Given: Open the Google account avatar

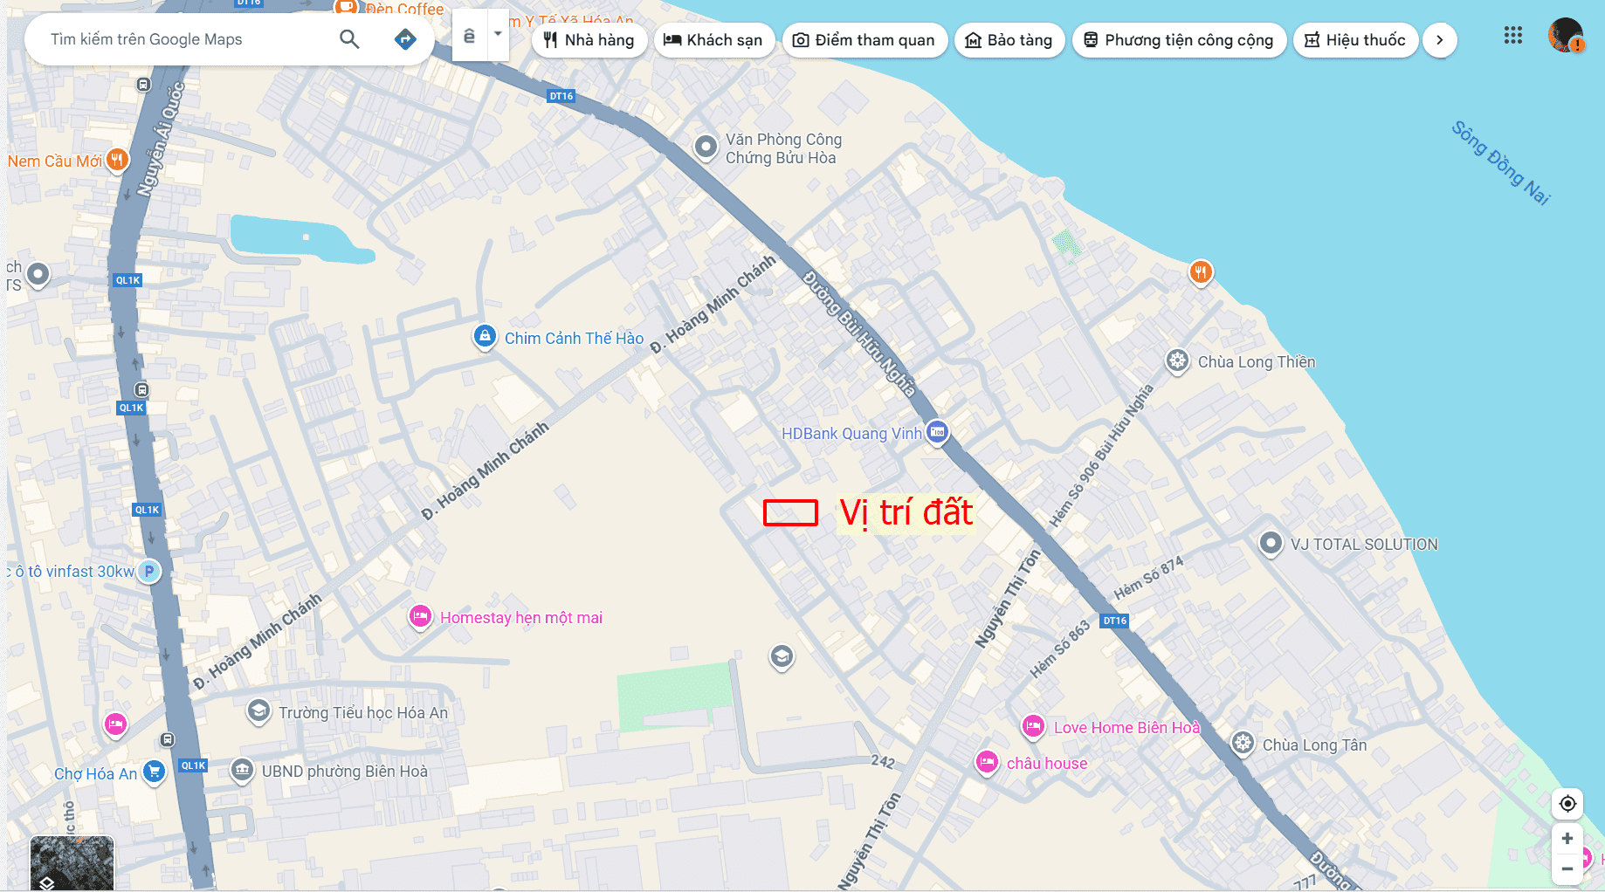Looking at the screenshot, I should pos(1566,36).
